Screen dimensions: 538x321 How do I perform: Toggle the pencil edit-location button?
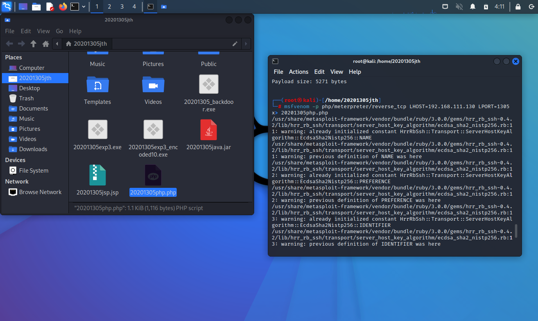(x=235, y=44)
